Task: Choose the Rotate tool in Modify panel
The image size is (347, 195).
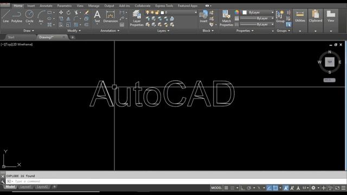Action: pyautogui.click(x=69, y=12)
